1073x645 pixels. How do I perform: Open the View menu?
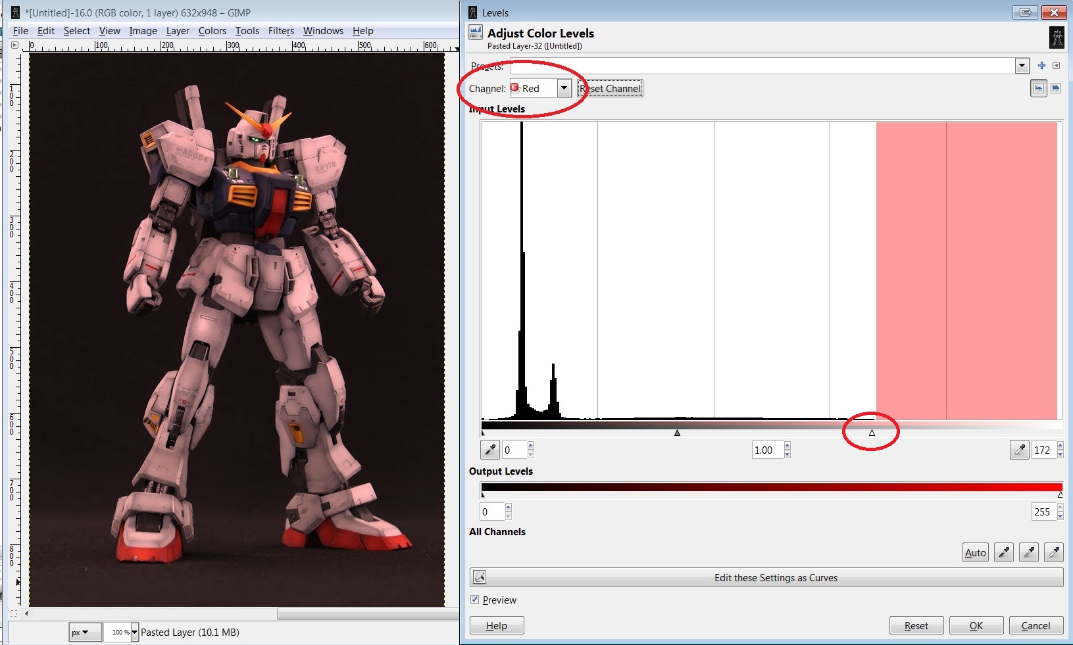tap(110, 31)
